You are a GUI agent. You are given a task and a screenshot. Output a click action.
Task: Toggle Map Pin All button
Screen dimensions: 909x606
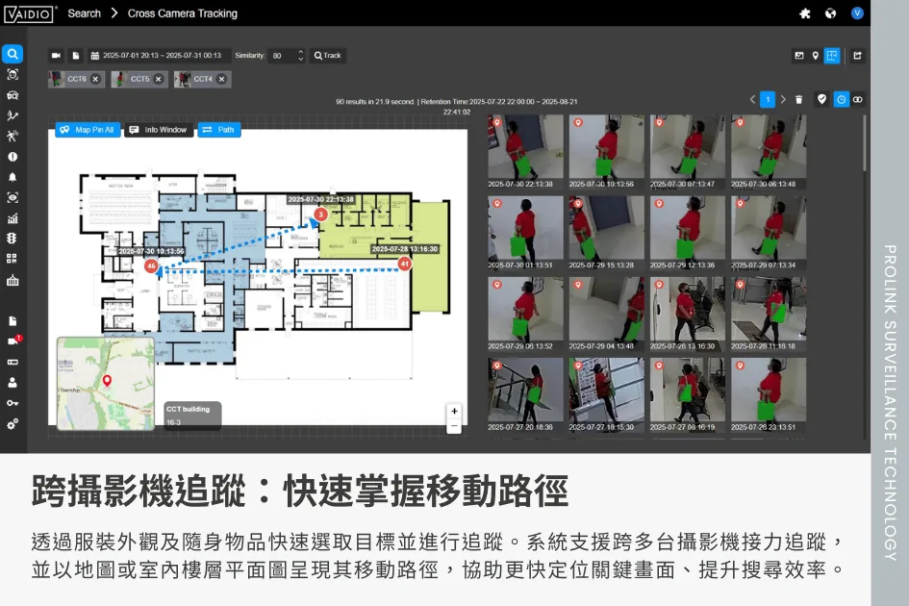(x=88, y=130)
